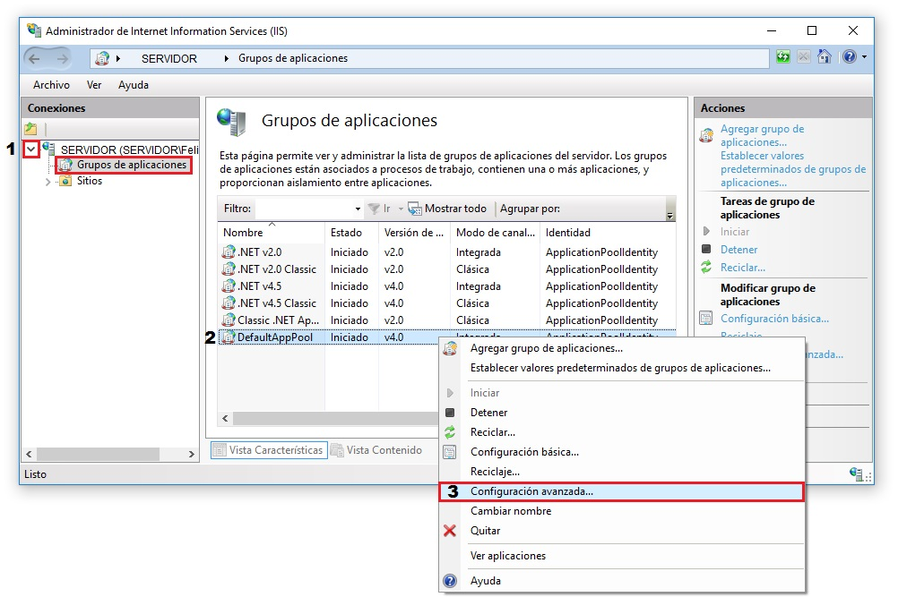Switch to Vista Características tab
Screen dimensions: 898x597
[x=269, y=450]
